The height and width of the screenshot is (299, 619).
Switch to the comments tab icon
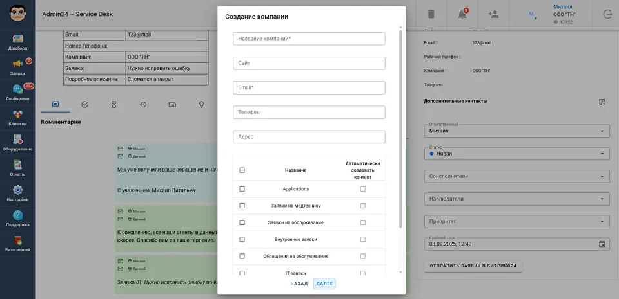tap(55, 104)
